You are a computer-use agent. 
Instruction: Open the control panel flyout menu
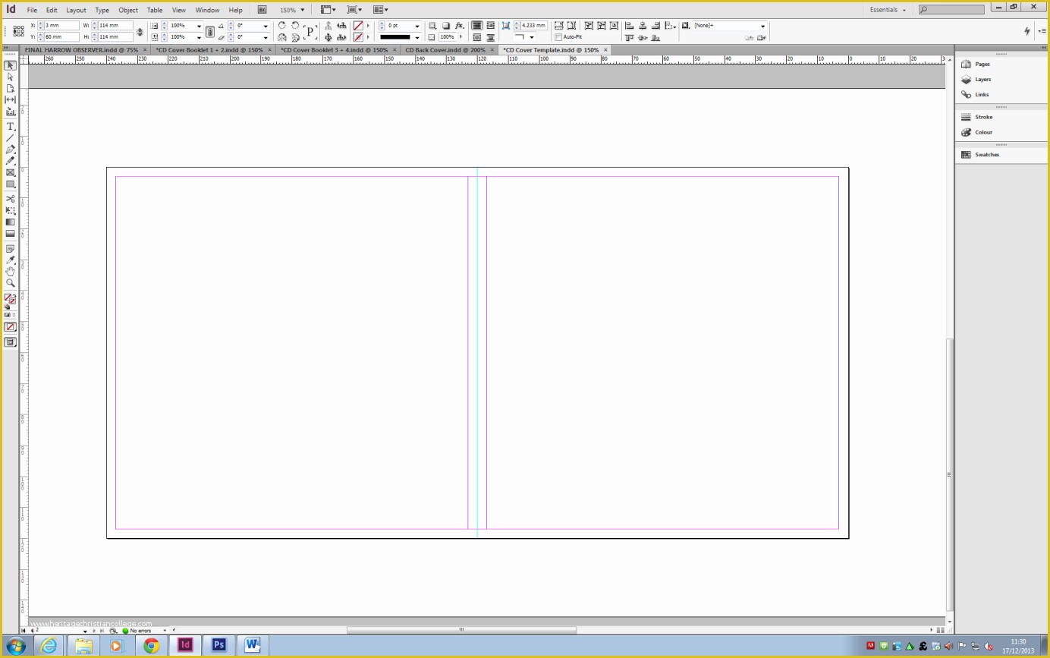(x=1041, y=31)
